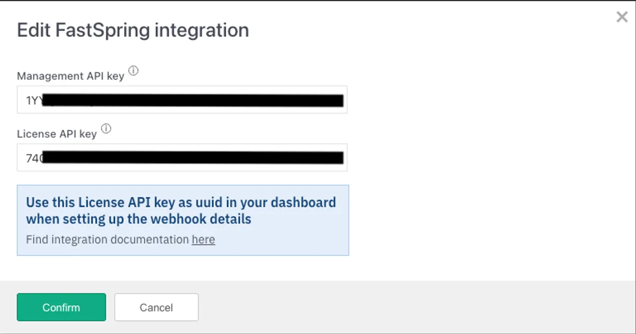Click the License API key label text

click(x=57, y=134)
